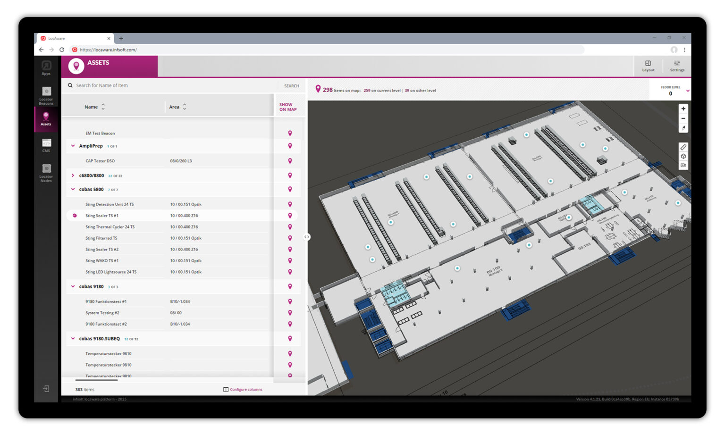Screen dimensions: 725x435
Task: Switch the map to 3D view mode
Action: [x=683, y=156]
